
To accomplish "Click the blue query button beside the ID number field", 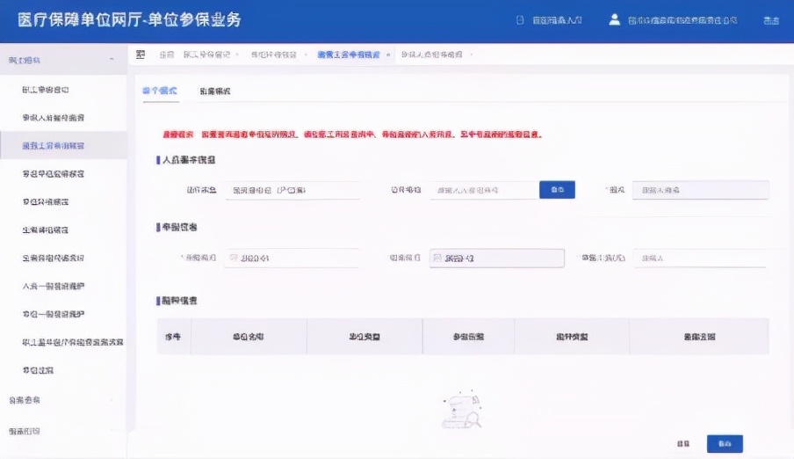I will coord(557,190).
